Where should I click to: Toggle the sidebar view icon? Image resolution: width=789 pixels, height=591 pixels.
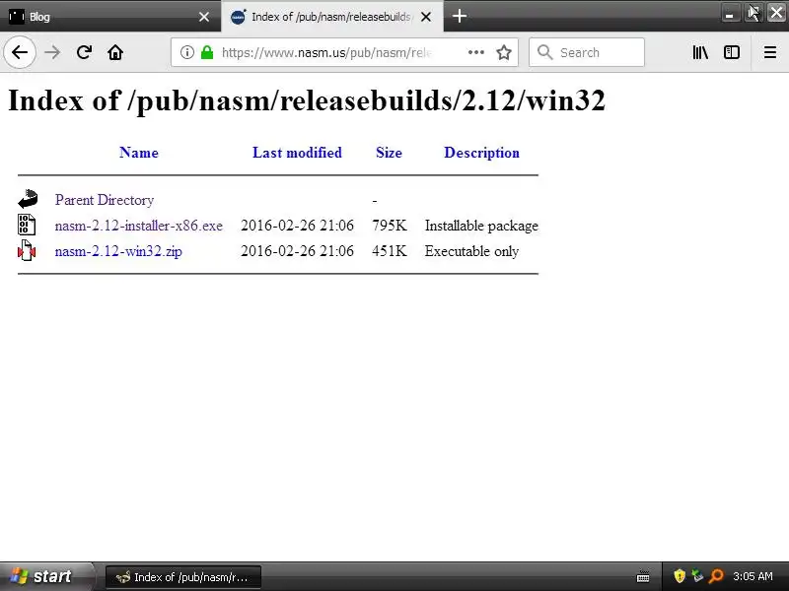tap(732, 52)
